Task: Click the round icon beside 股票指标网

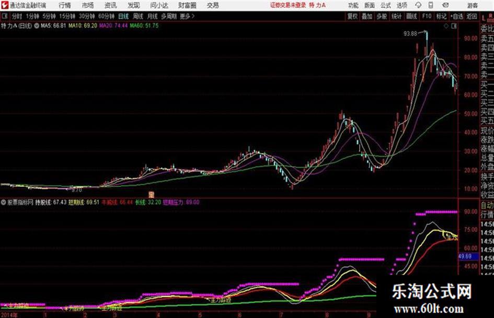Action: pyautogui.click(x=4, y=202)
